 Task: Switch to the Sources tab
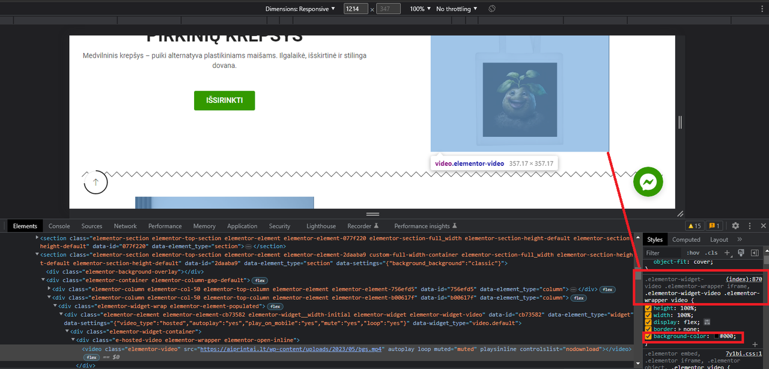[x=92, y=226]
